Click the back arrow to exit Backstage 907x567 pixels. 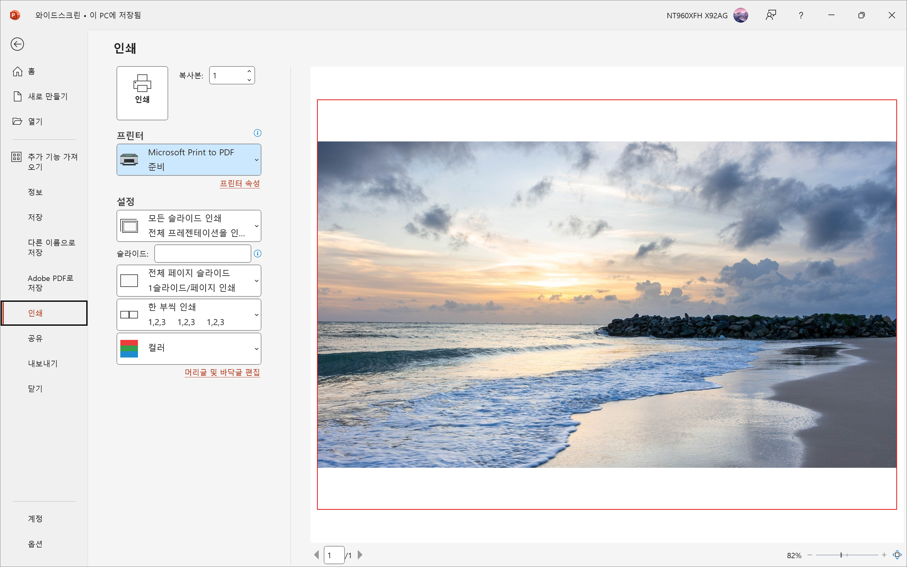tap(17, 44)
